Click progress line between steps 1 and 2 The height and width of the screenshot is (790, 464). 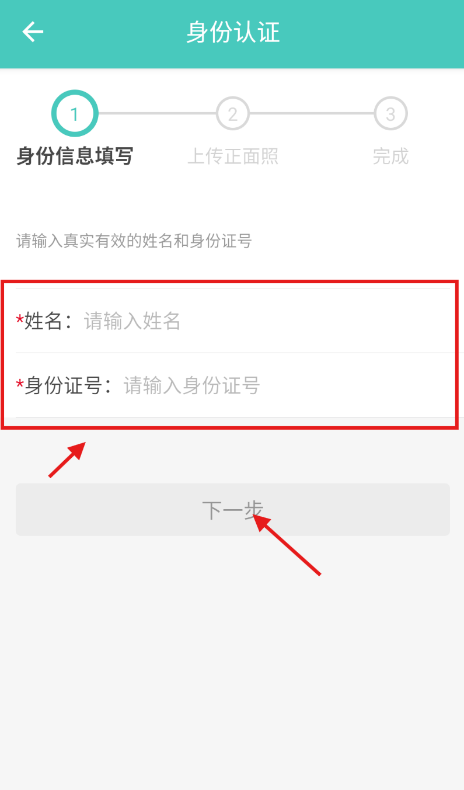coord(157,113)
